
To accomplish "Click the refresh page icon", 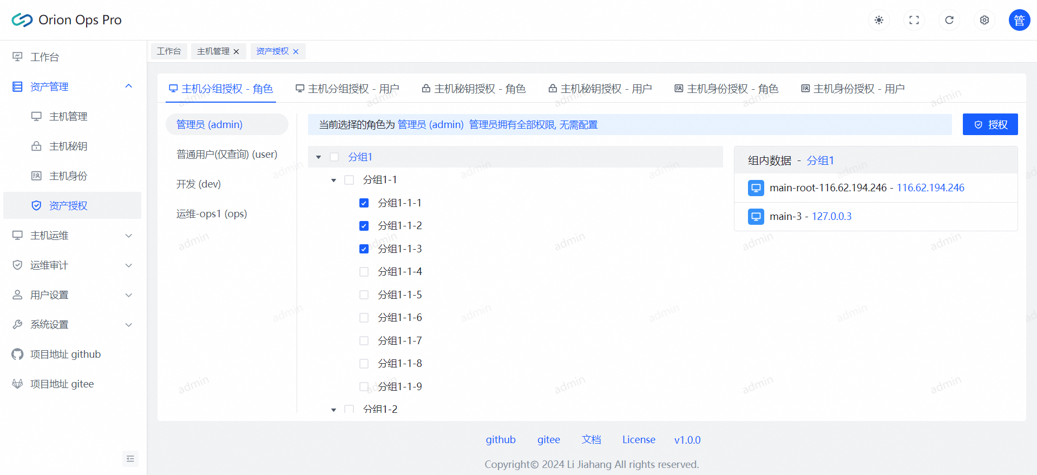I will pos(949,20).
